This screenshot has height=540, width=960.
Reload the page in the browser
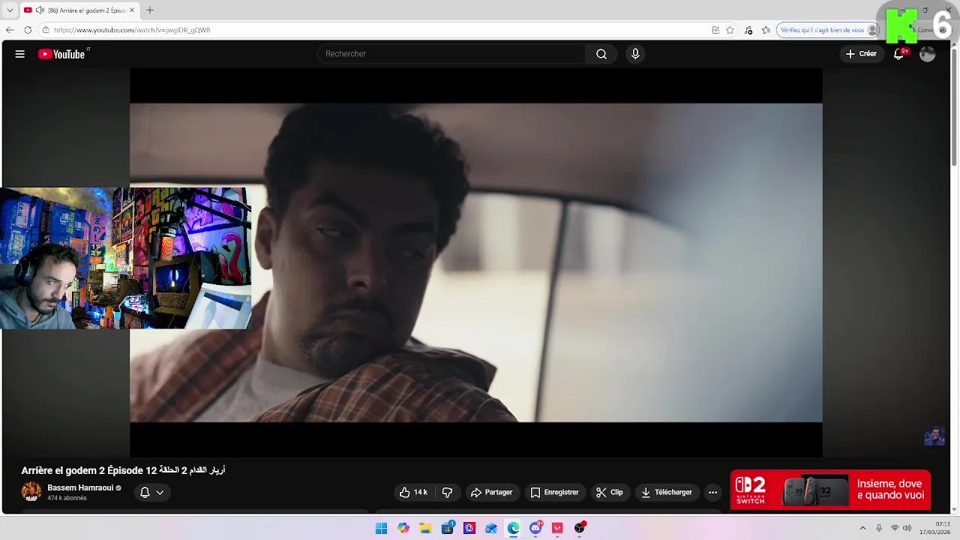pyautogui.click(x=28, y=30)
